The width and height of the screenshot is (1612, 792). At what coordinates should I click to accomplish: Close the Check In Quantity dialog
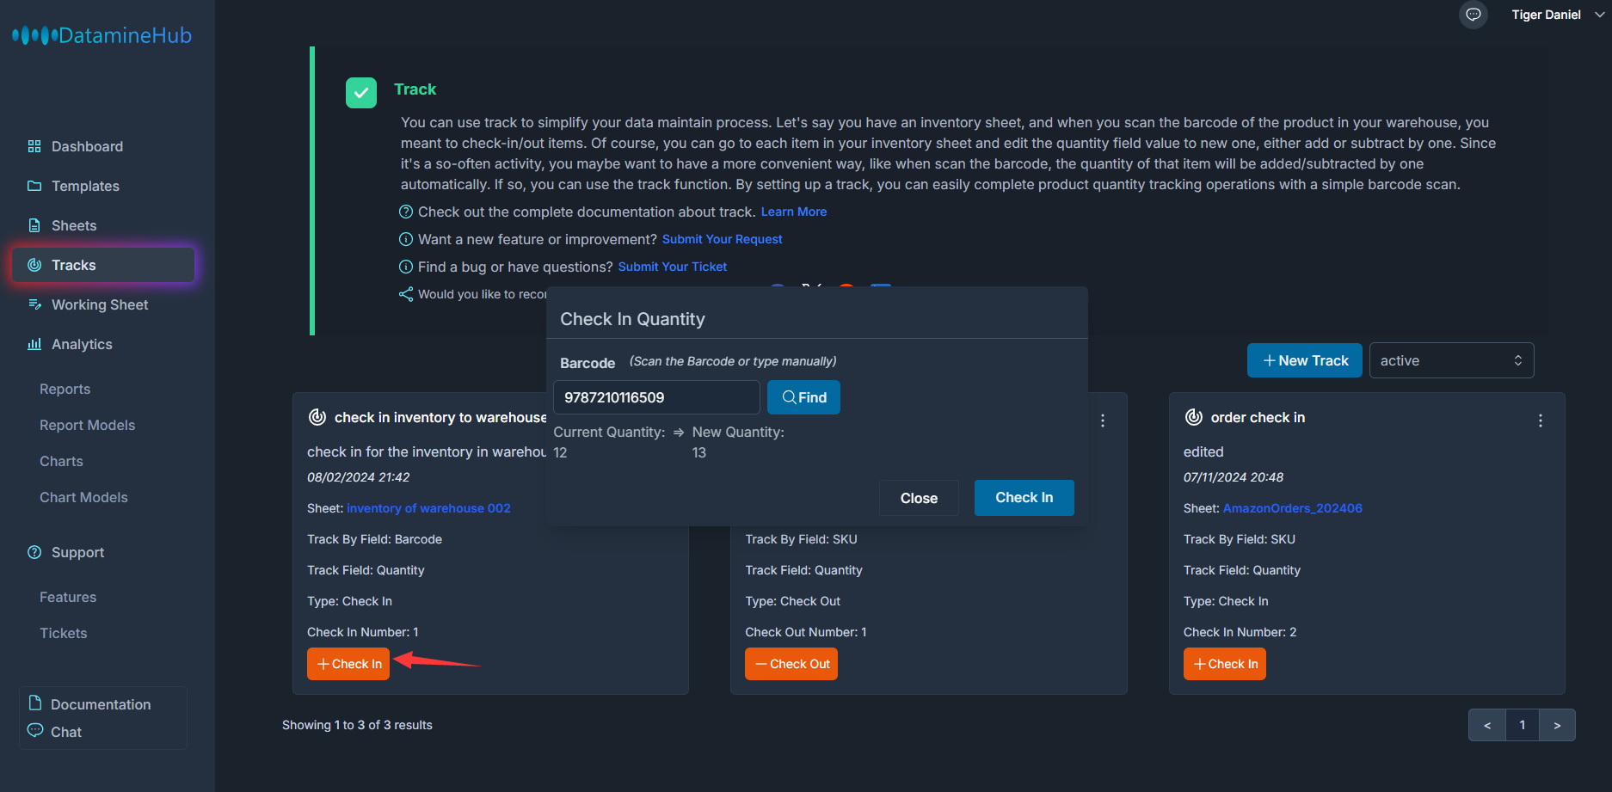click(x=919, y=498)
